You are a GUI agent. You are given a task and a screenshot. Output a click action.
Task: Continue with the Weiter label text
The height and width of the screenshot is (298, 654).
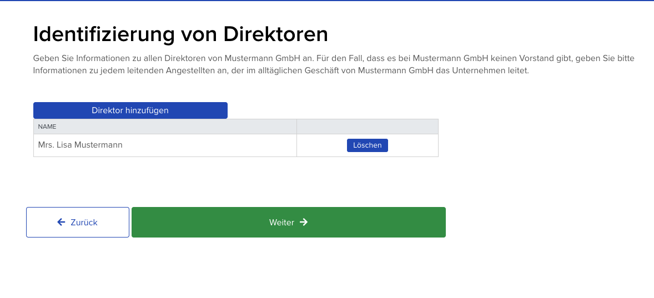[x=281, y=223]
